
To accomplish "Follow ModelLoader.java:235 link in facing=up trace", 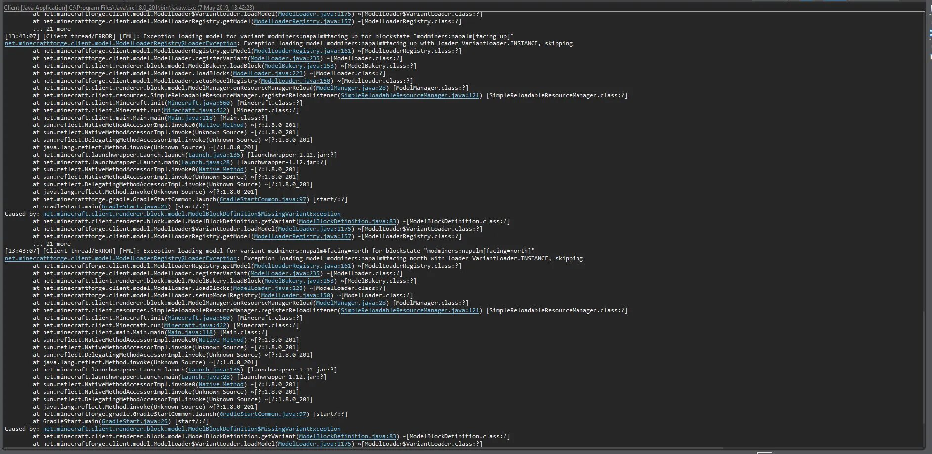I will [x=285, y=58].
